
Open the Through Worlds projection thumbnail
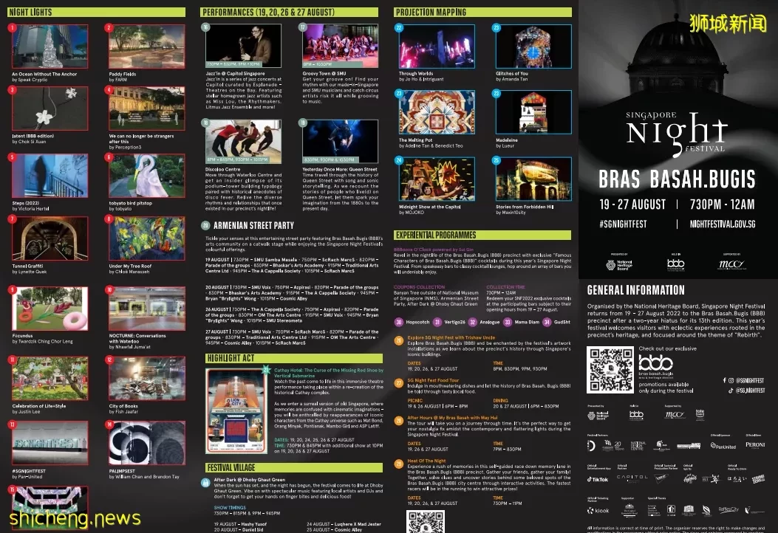(x=437, y=46)
